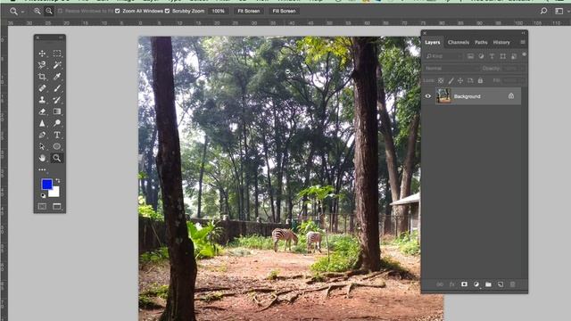Click the Fit Screen button
The image size is (571, 321).
click(249, 12)
